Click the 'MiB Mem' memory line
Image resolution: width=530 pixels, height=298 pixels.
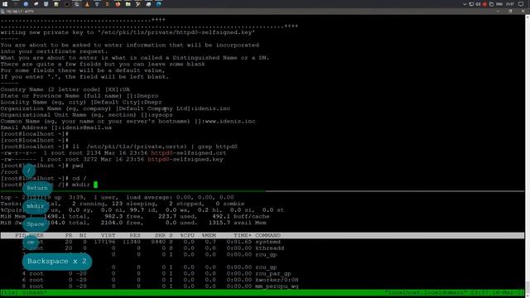pyautogui.click(x=135, y=217)
